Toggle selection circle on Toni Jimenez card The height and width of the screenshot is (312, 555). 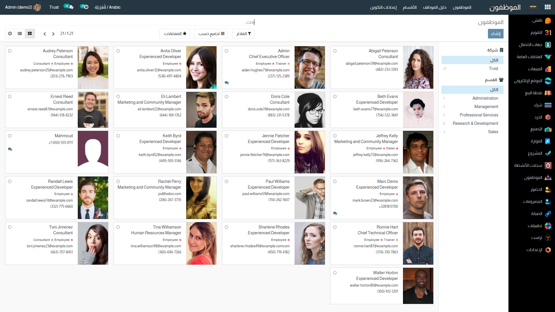click(10, 227)
